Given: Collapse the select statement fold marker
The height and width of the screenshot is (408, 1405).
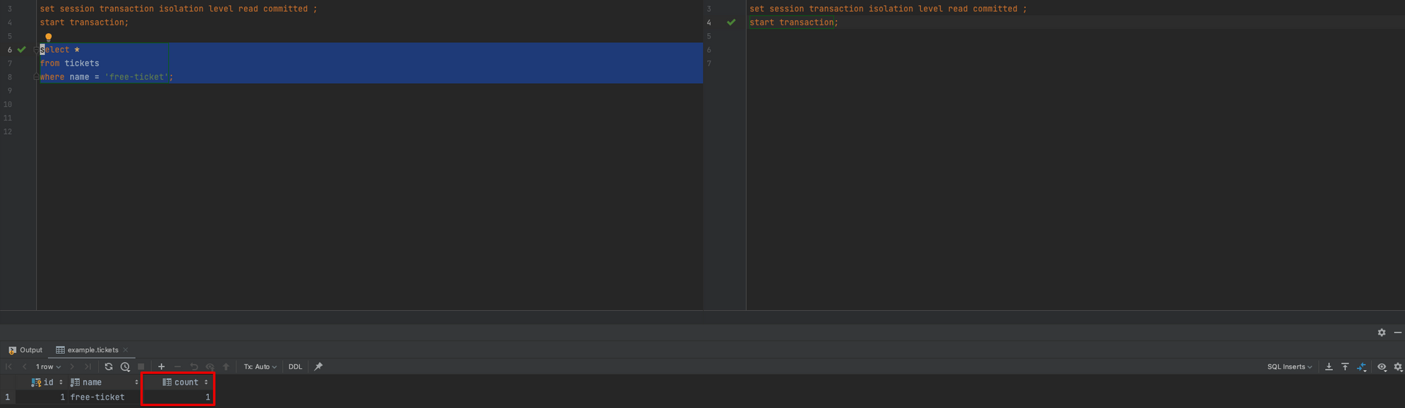Looking at the screenshot, I should (36, 49).
